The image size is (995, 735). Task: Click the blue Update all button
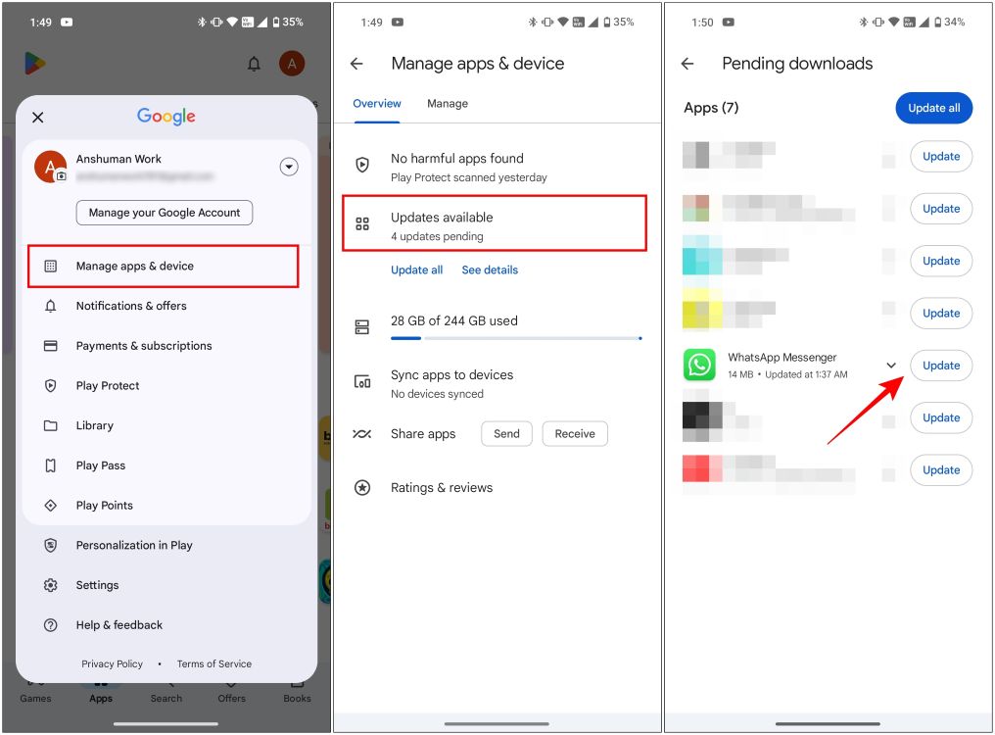click(x=933, y=108)
